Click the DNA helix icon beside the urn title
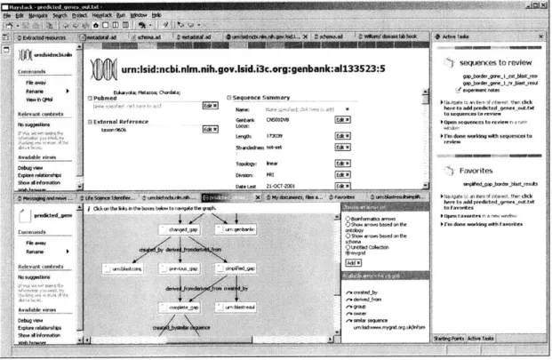The height and width of the screenshot is (360, 552). pyautogui.click(x=103, y=69)
